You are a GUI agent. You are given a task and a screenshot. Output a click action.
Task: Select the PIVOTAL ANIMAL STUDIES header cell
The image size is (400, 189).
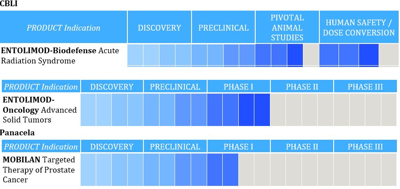tap(287, 28)
